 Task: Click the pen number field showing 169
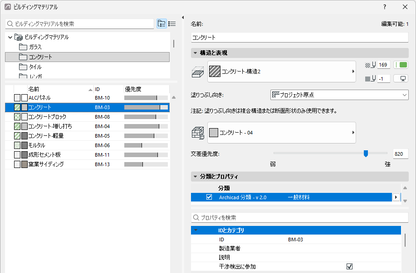tap(384, 65)
